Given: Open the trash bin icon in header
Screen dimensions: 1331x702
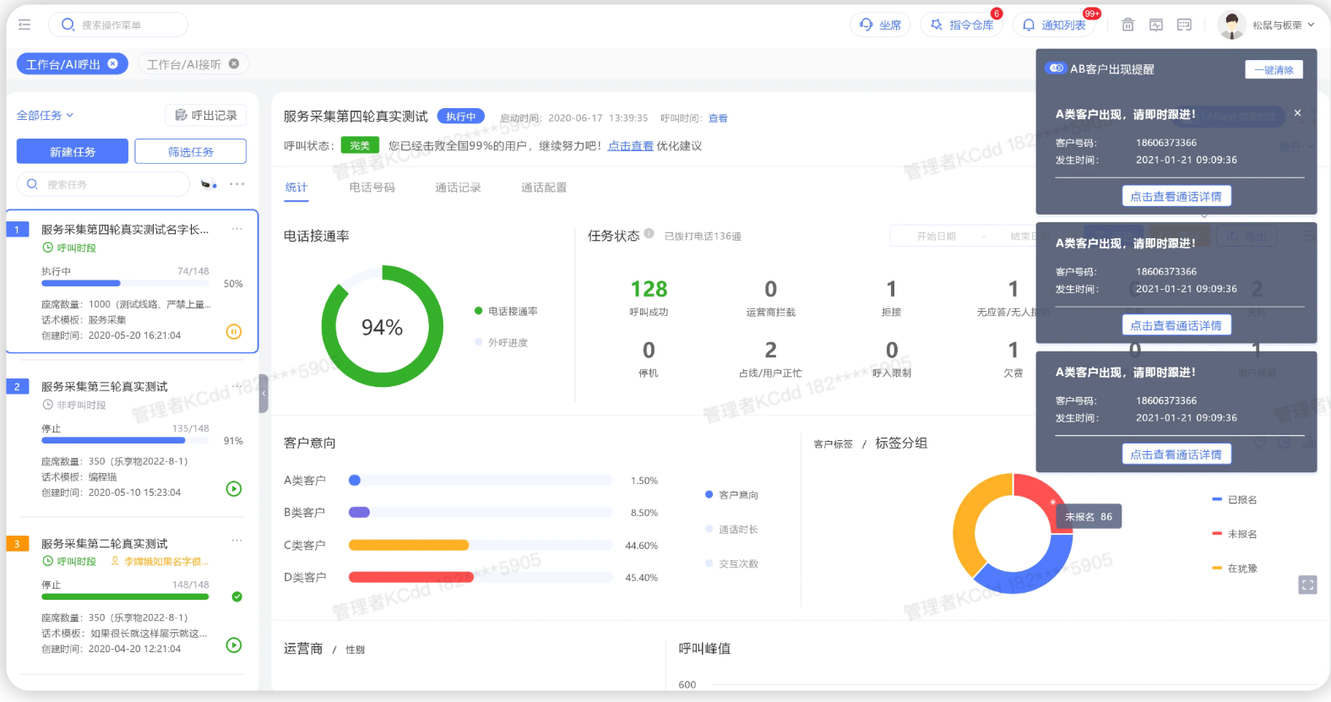Looking at the screenshot, I should click(1127, 24).
